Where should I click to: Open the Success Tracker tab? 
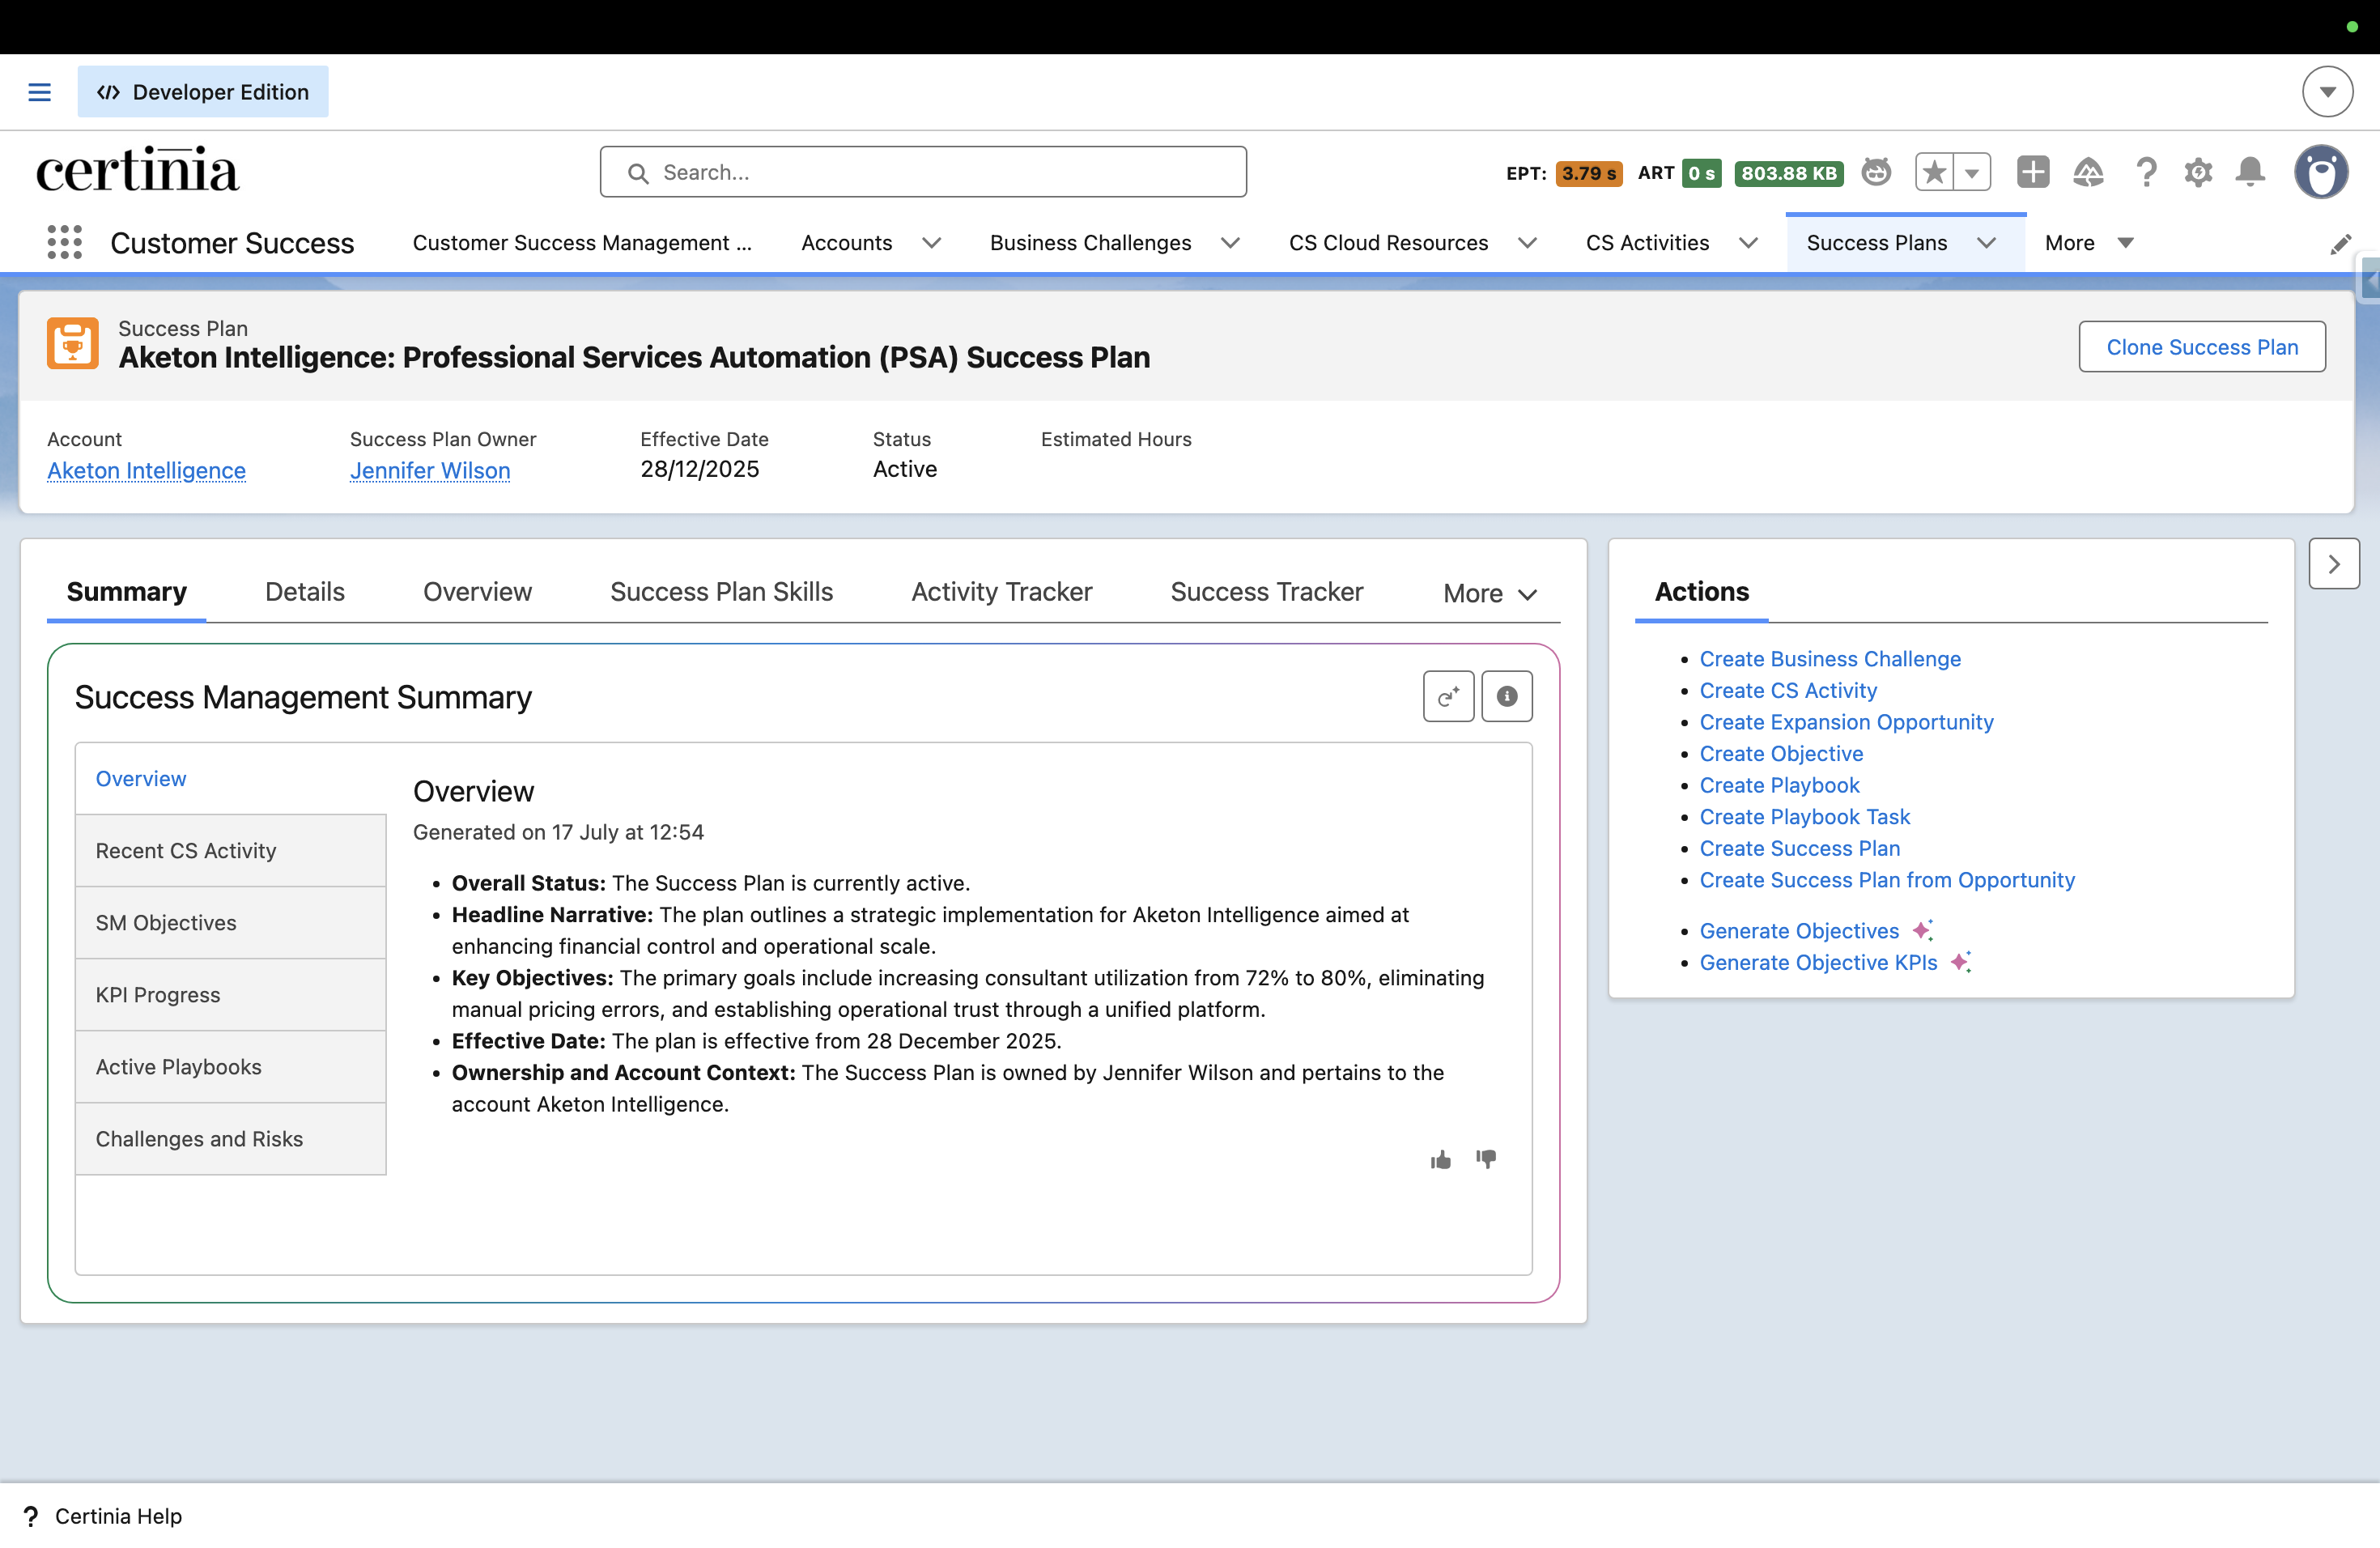(1266, 592)
